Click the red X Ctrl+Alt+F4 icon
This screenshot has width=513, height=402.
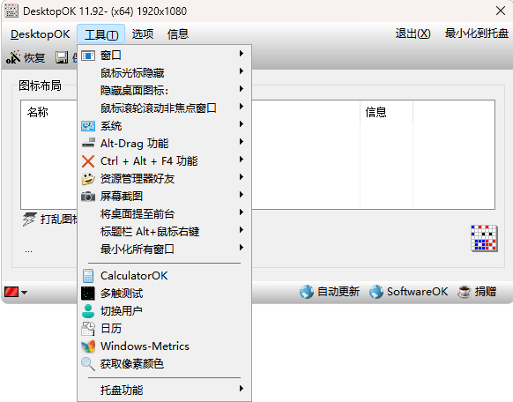click(88, 161)
